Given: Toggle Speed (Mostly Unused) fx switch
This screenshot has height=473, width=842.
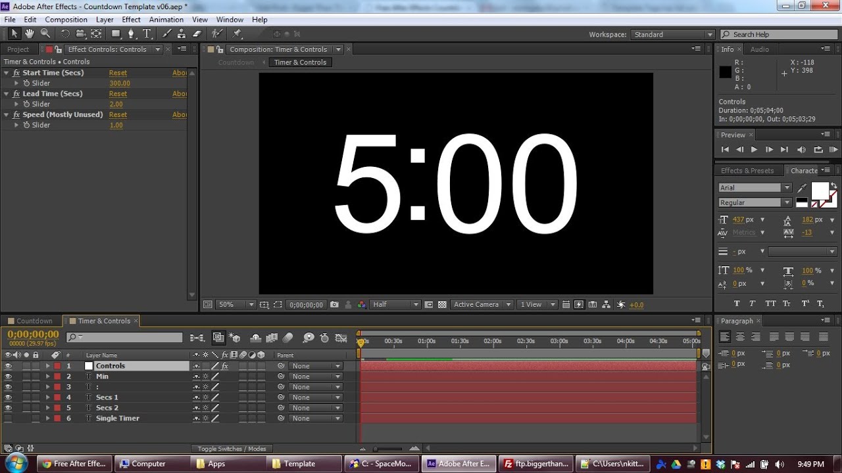Looking at the screenshot, I should pos(16,114).
